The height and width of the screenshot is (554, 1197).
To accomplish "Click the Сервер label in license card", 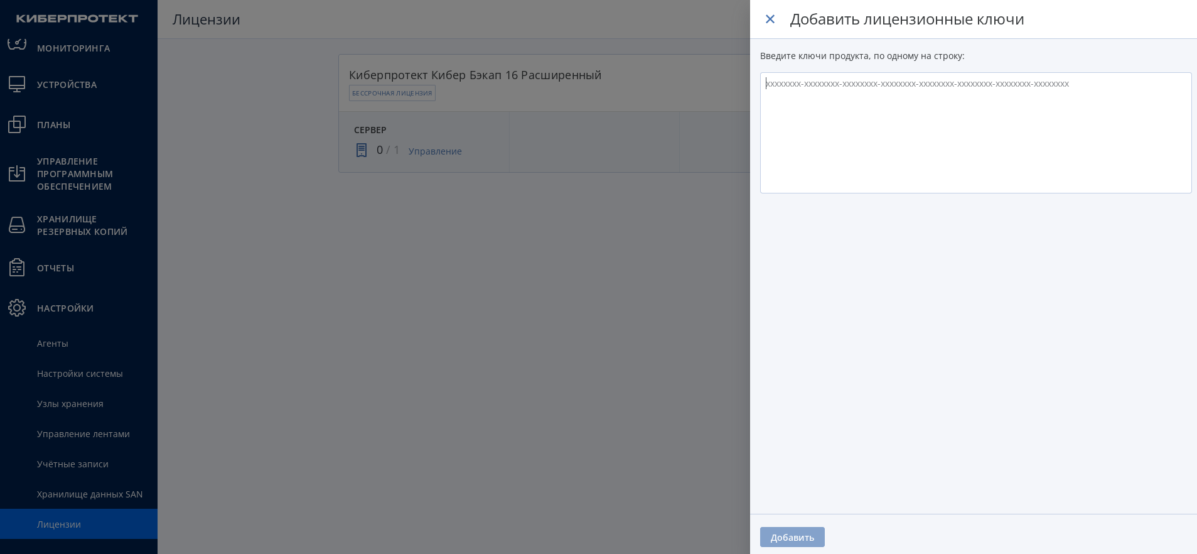I will (x=370, y=130).
